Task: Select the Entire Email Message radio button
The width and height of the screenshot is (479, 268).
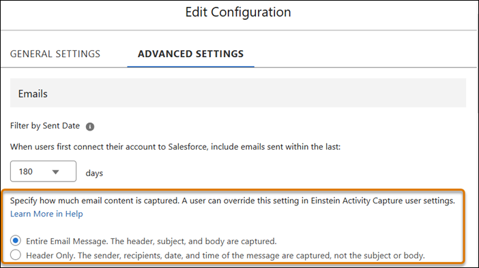Action: click(x=16, y=241)
